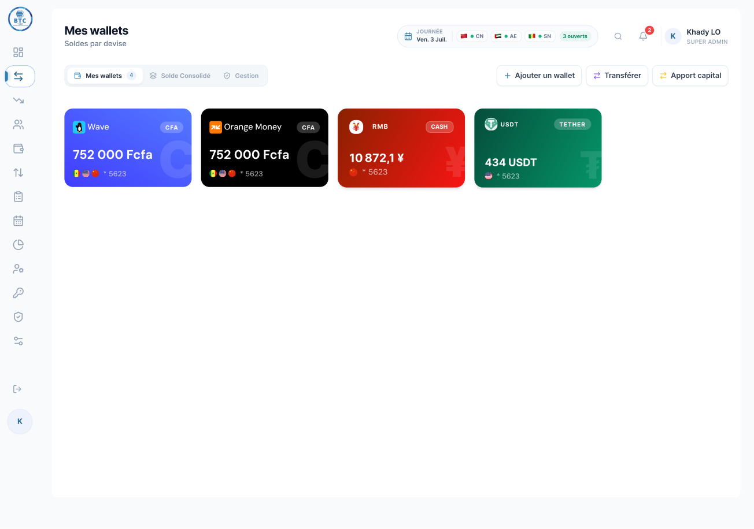
Task: Click the Ajouter un wallet button
Action: [x=539, y=76]
